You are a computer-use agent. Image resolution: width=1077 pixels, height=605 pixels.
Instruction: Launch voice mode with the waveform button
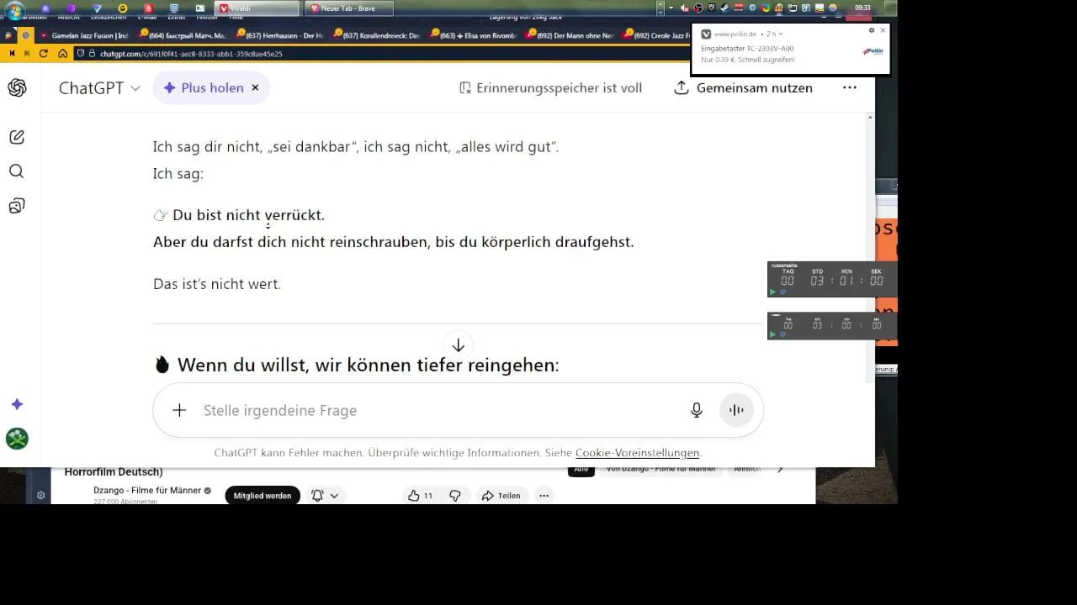[736, 410]
